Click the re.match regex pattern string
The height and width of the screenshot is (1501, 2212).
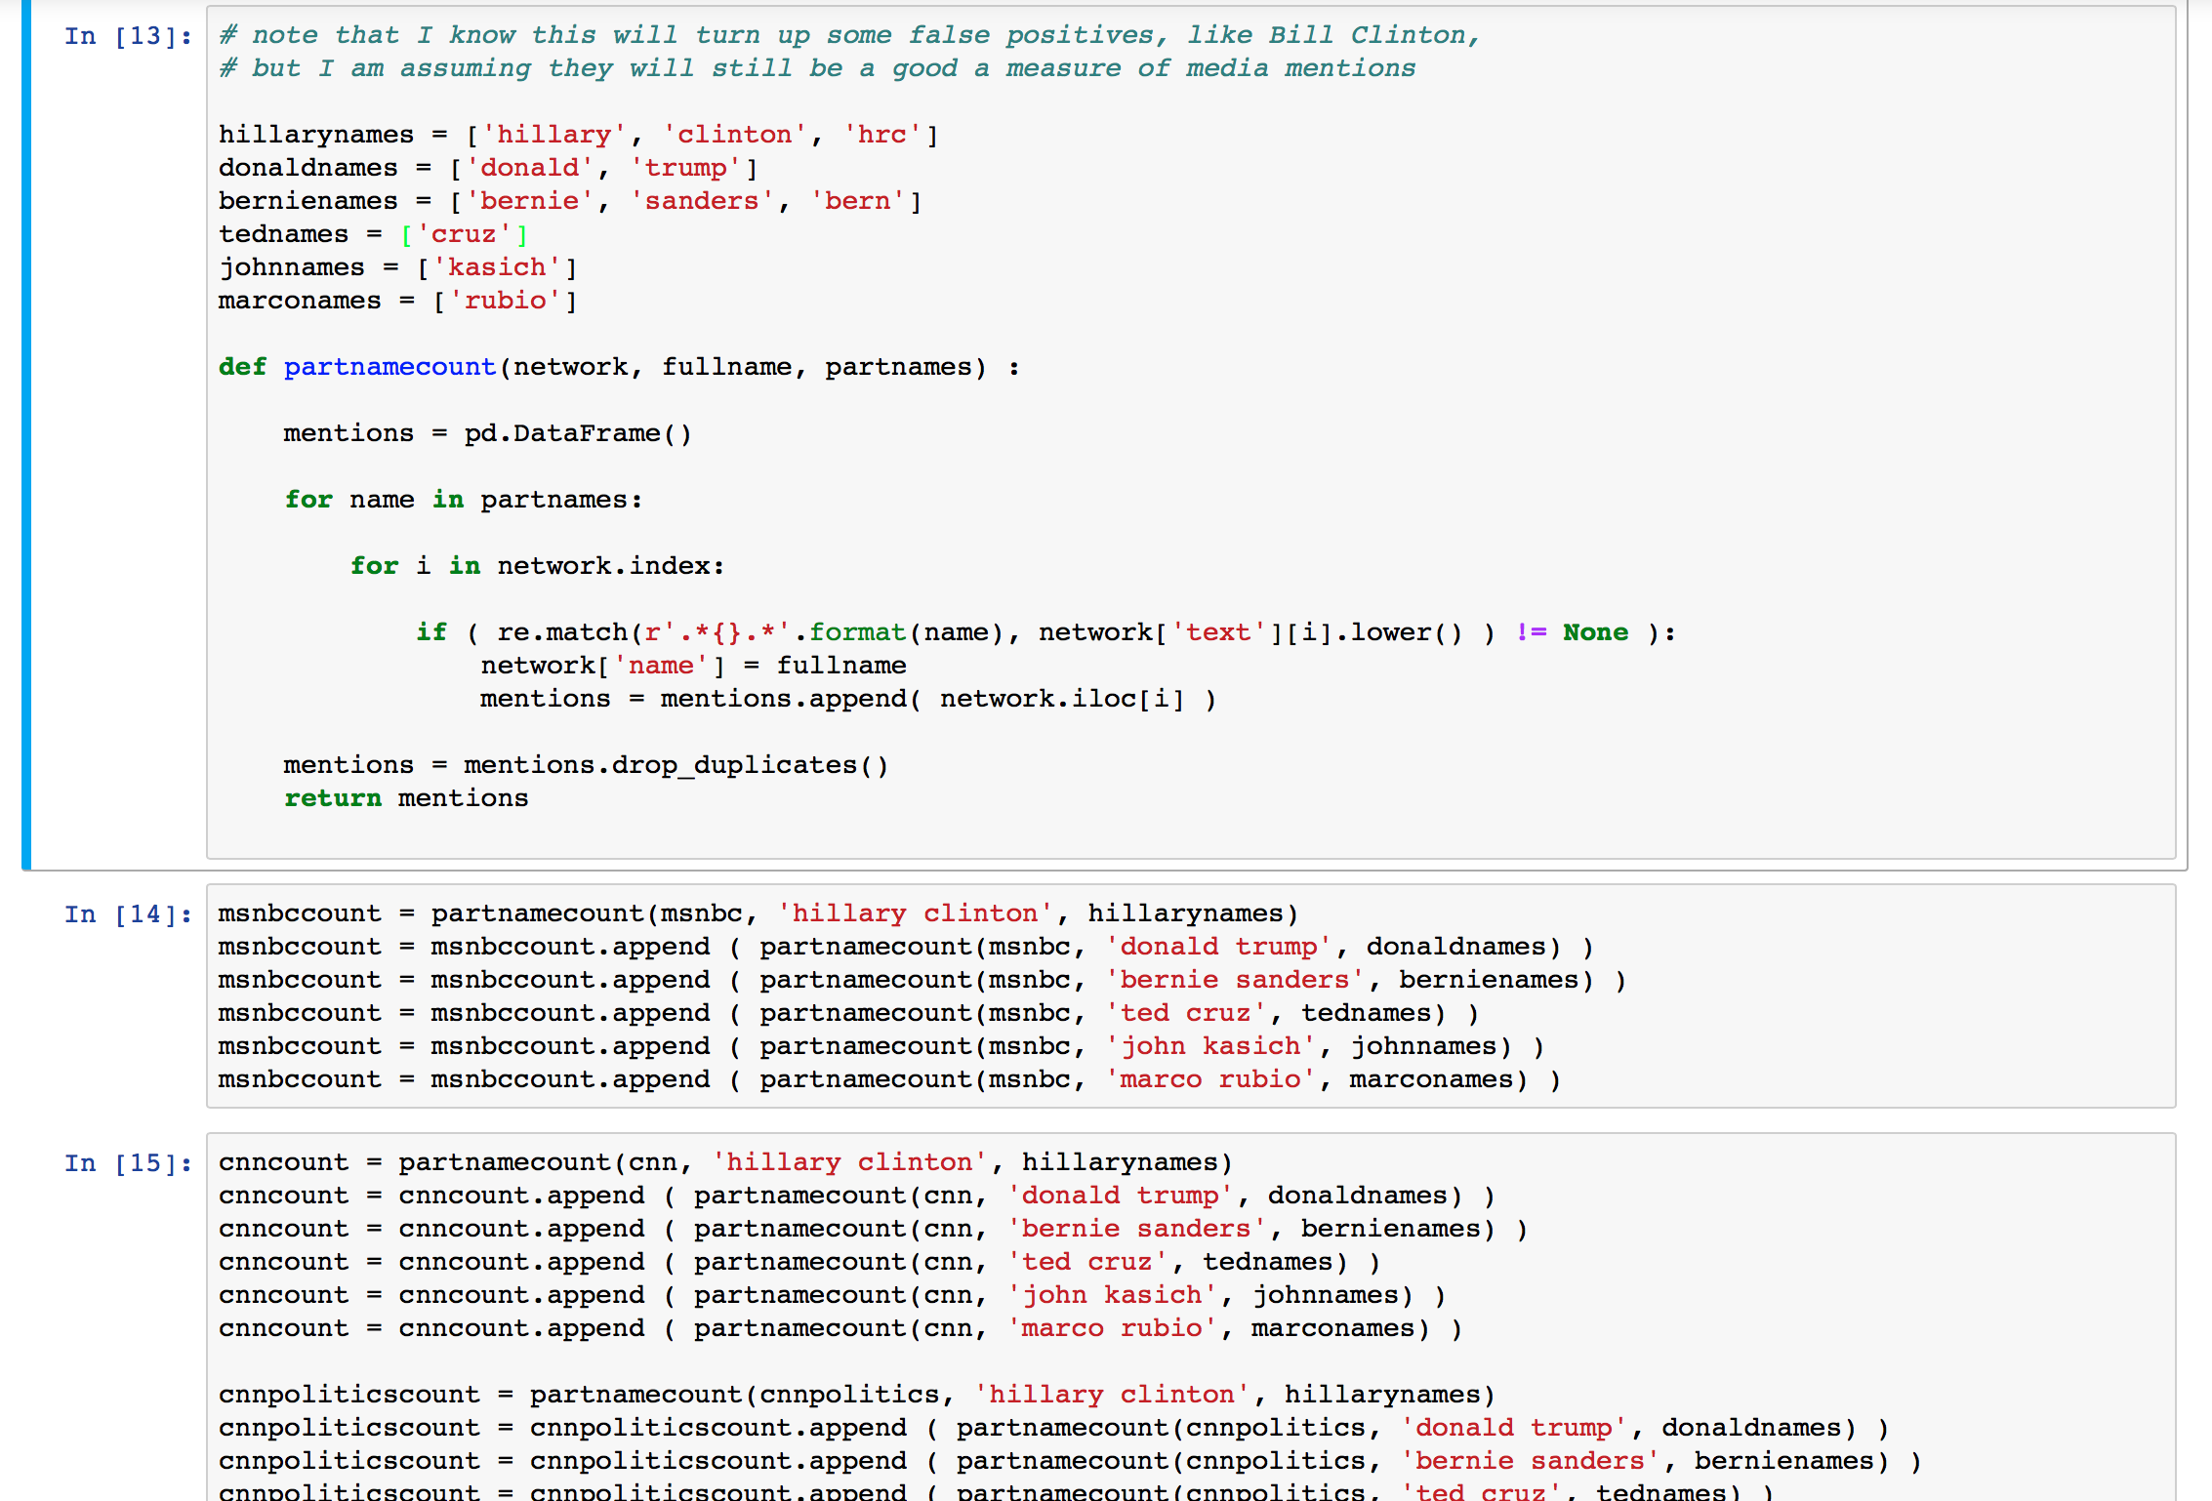pyautogui.click(x=717, y=632)
